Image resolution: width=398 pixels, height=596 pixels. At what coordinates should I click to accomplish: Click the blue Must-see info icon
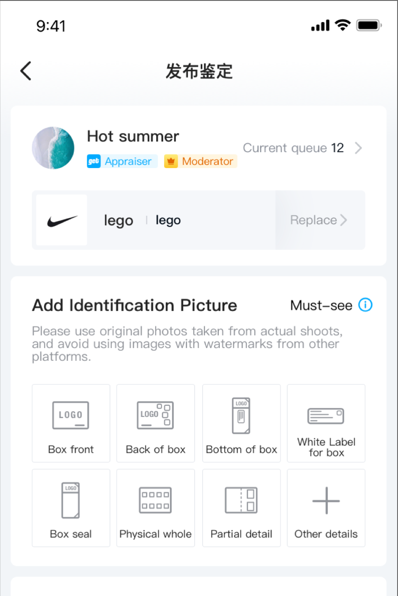365,305
